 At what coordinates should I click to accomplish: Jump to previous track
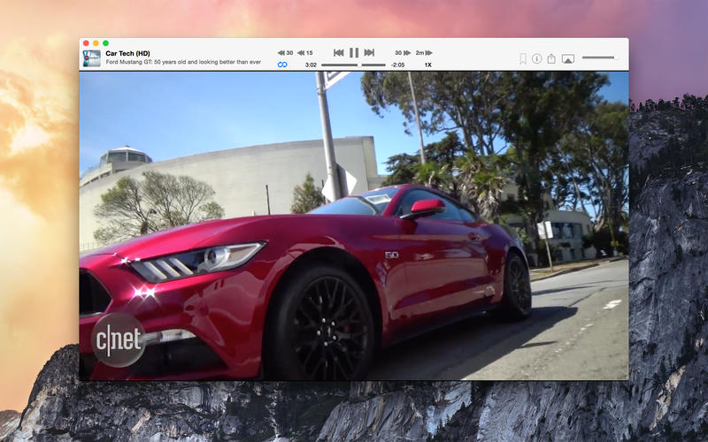pyautogui.click(x=338, y=53)
